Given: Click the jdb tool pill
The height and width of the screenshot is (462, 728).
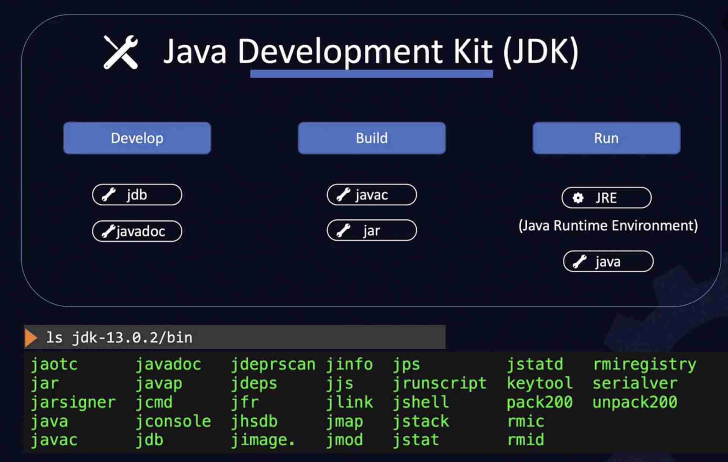Looking at the screenshot, I should tap(137, 195).
